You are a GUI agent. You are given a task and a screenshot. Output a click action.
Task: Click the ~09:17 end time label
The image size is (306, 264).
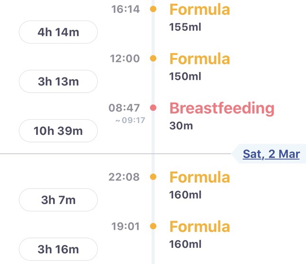click(130, 121)
